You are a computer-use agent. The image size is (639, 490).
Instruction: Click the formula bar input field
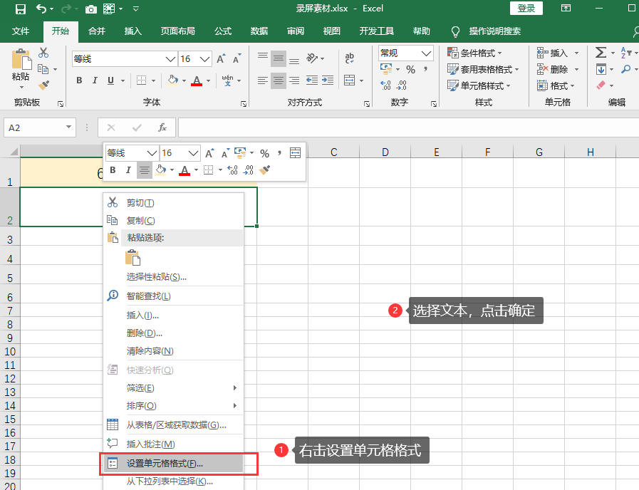tap(408, 127)
